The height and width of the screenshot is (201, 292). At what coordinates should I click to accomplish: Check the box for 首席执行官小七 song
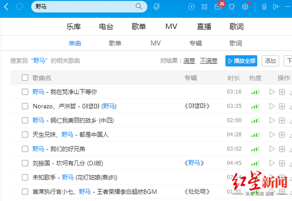(x=25, y=192)
